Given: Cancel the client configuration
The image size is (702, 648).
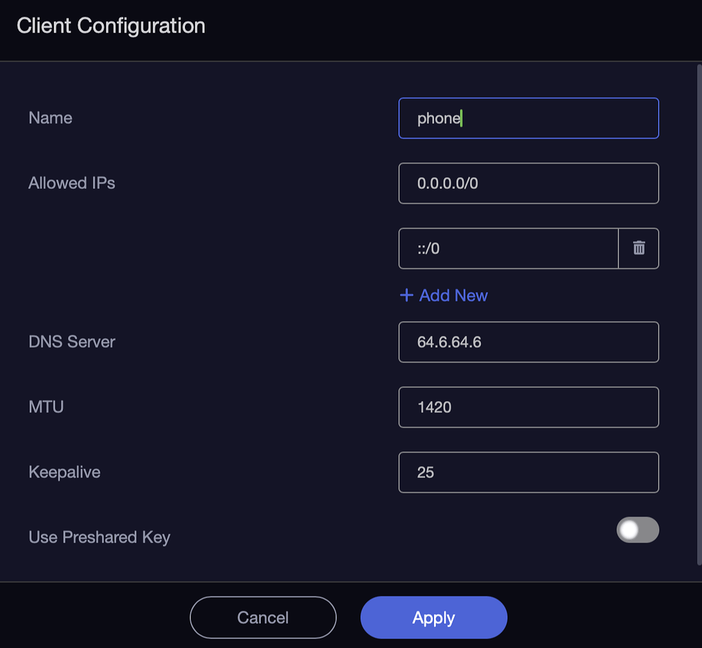Looking at the screenshot, I should [x=263, y=617].
